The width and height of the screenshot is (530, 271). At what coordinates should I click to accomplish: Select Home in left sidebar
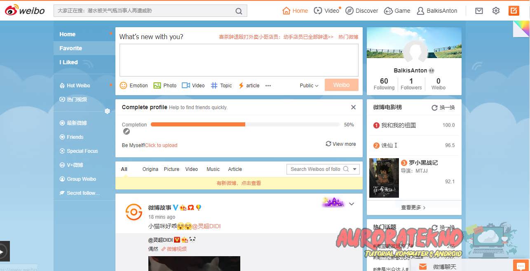pos(84,34)
